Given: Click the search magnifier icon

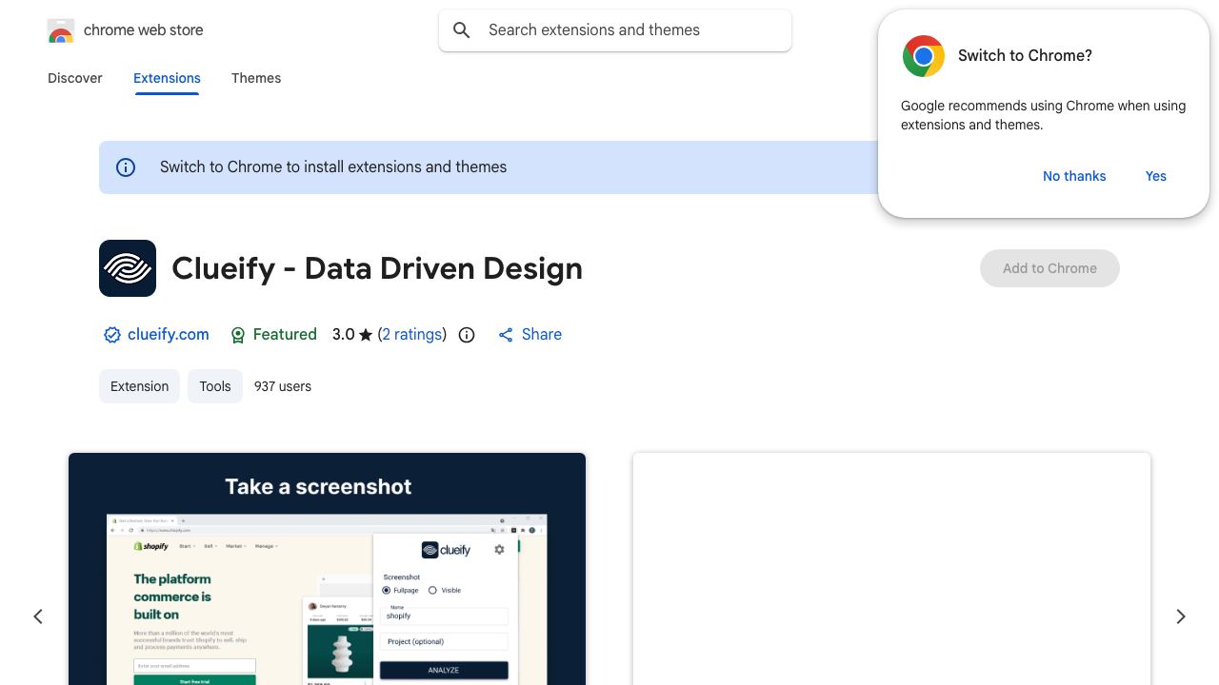Looking at the screenshot, I should (x=462, y=30).
